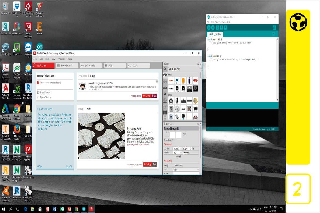Switch to the Blog heading in Projects panel
This screenshot has height=213, width=320.
[92, 76]
